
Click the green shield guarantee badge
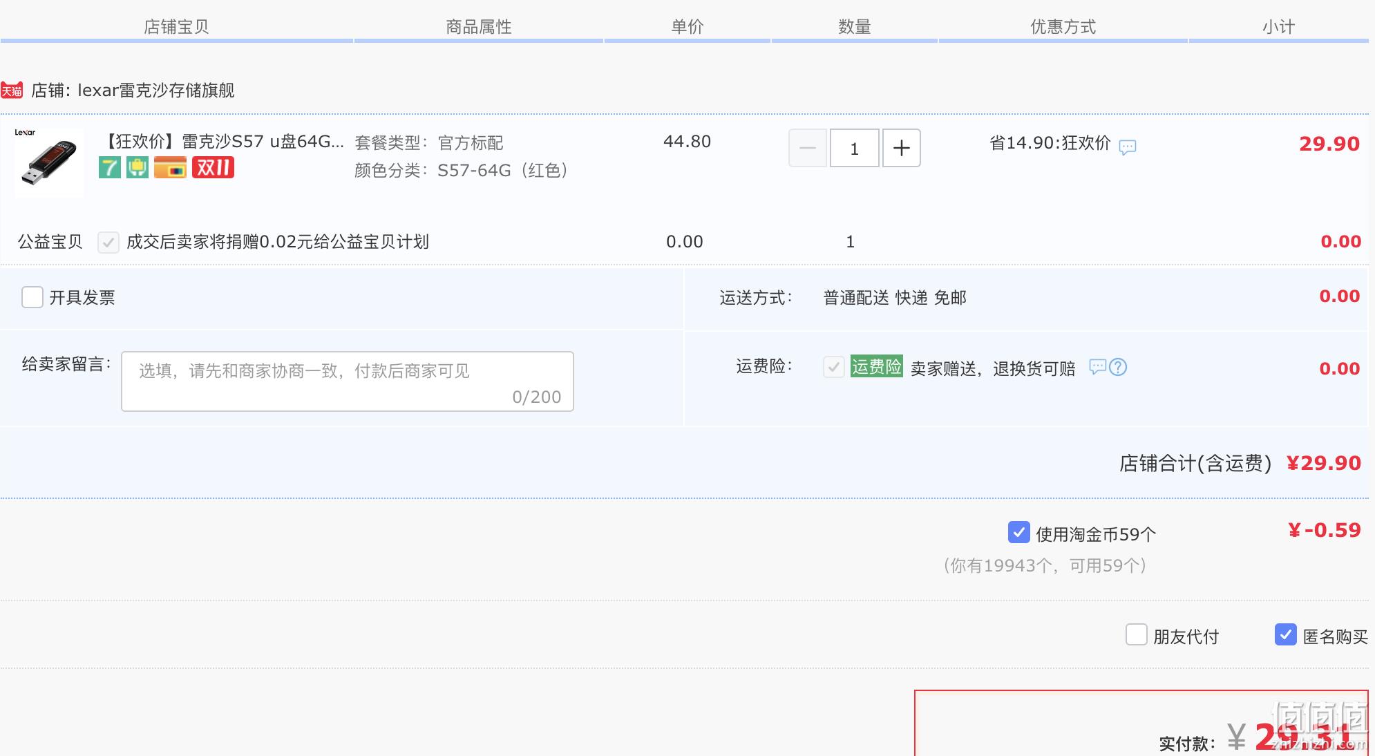tap(137, 167)
